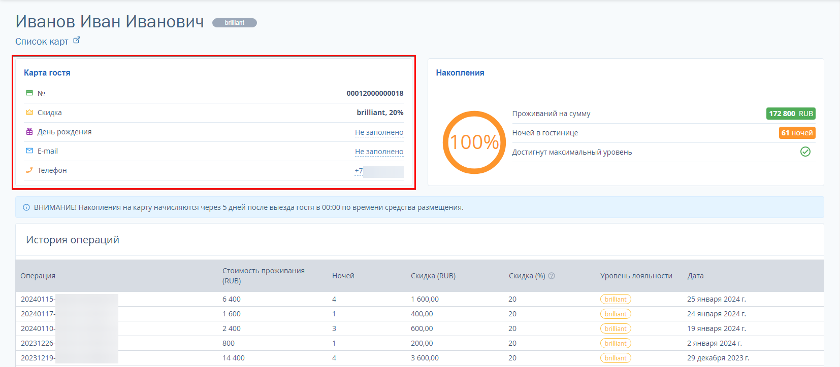840x367 pixels.
Task: Click the phone number starting with +7
Action: [x=379, y=171]
